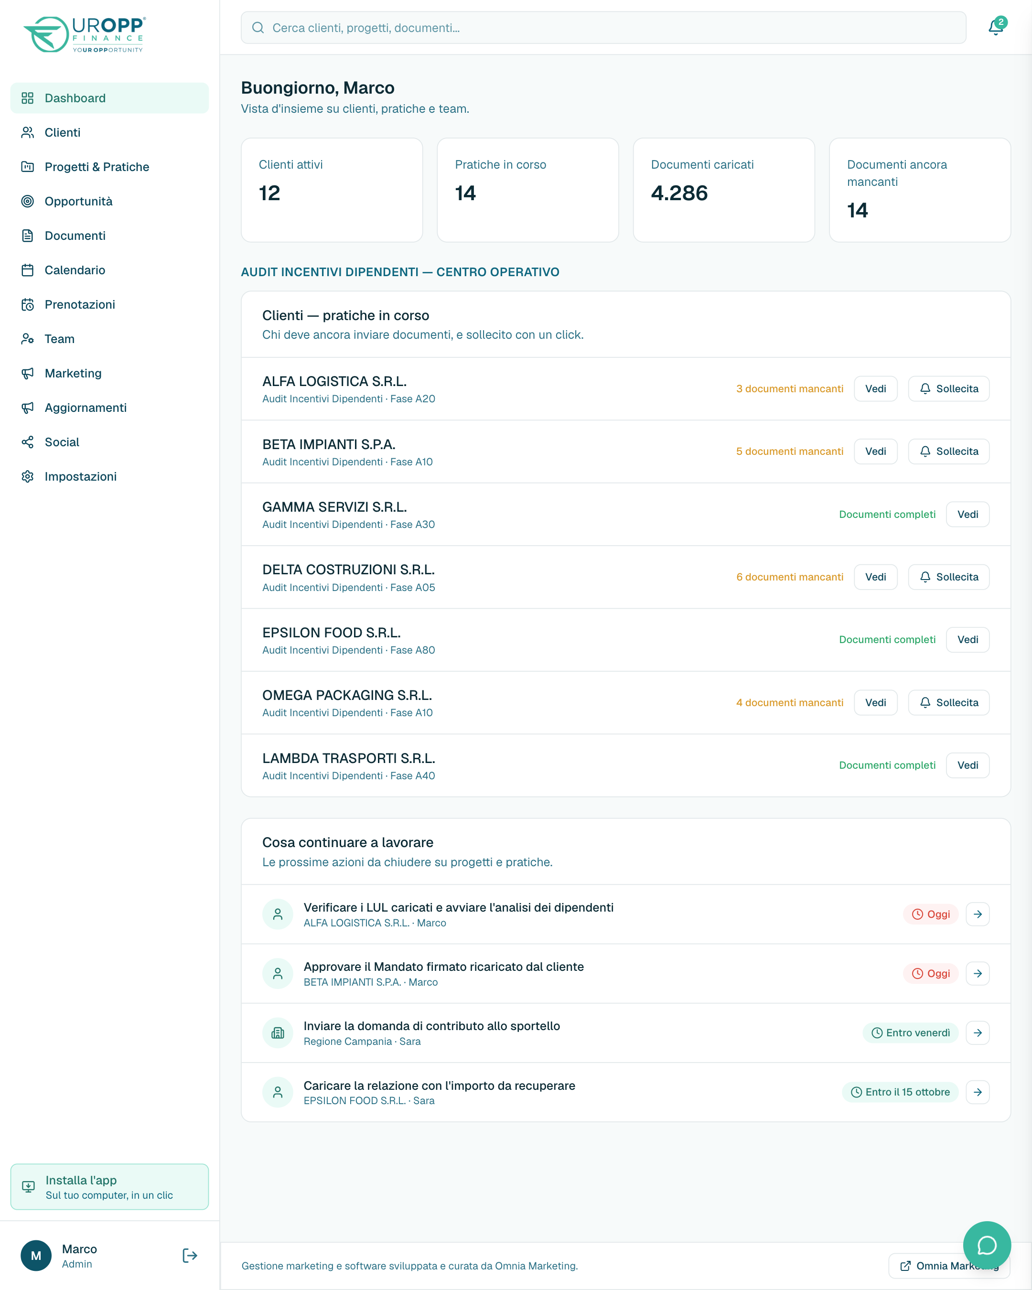Open arrow for Verificare i LUL task
Viewport: 1032px width, 1290px height.
point(978,914)
